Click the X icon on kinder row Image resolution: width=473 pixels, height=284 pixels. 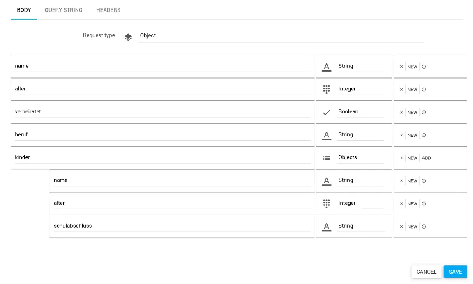401,158
